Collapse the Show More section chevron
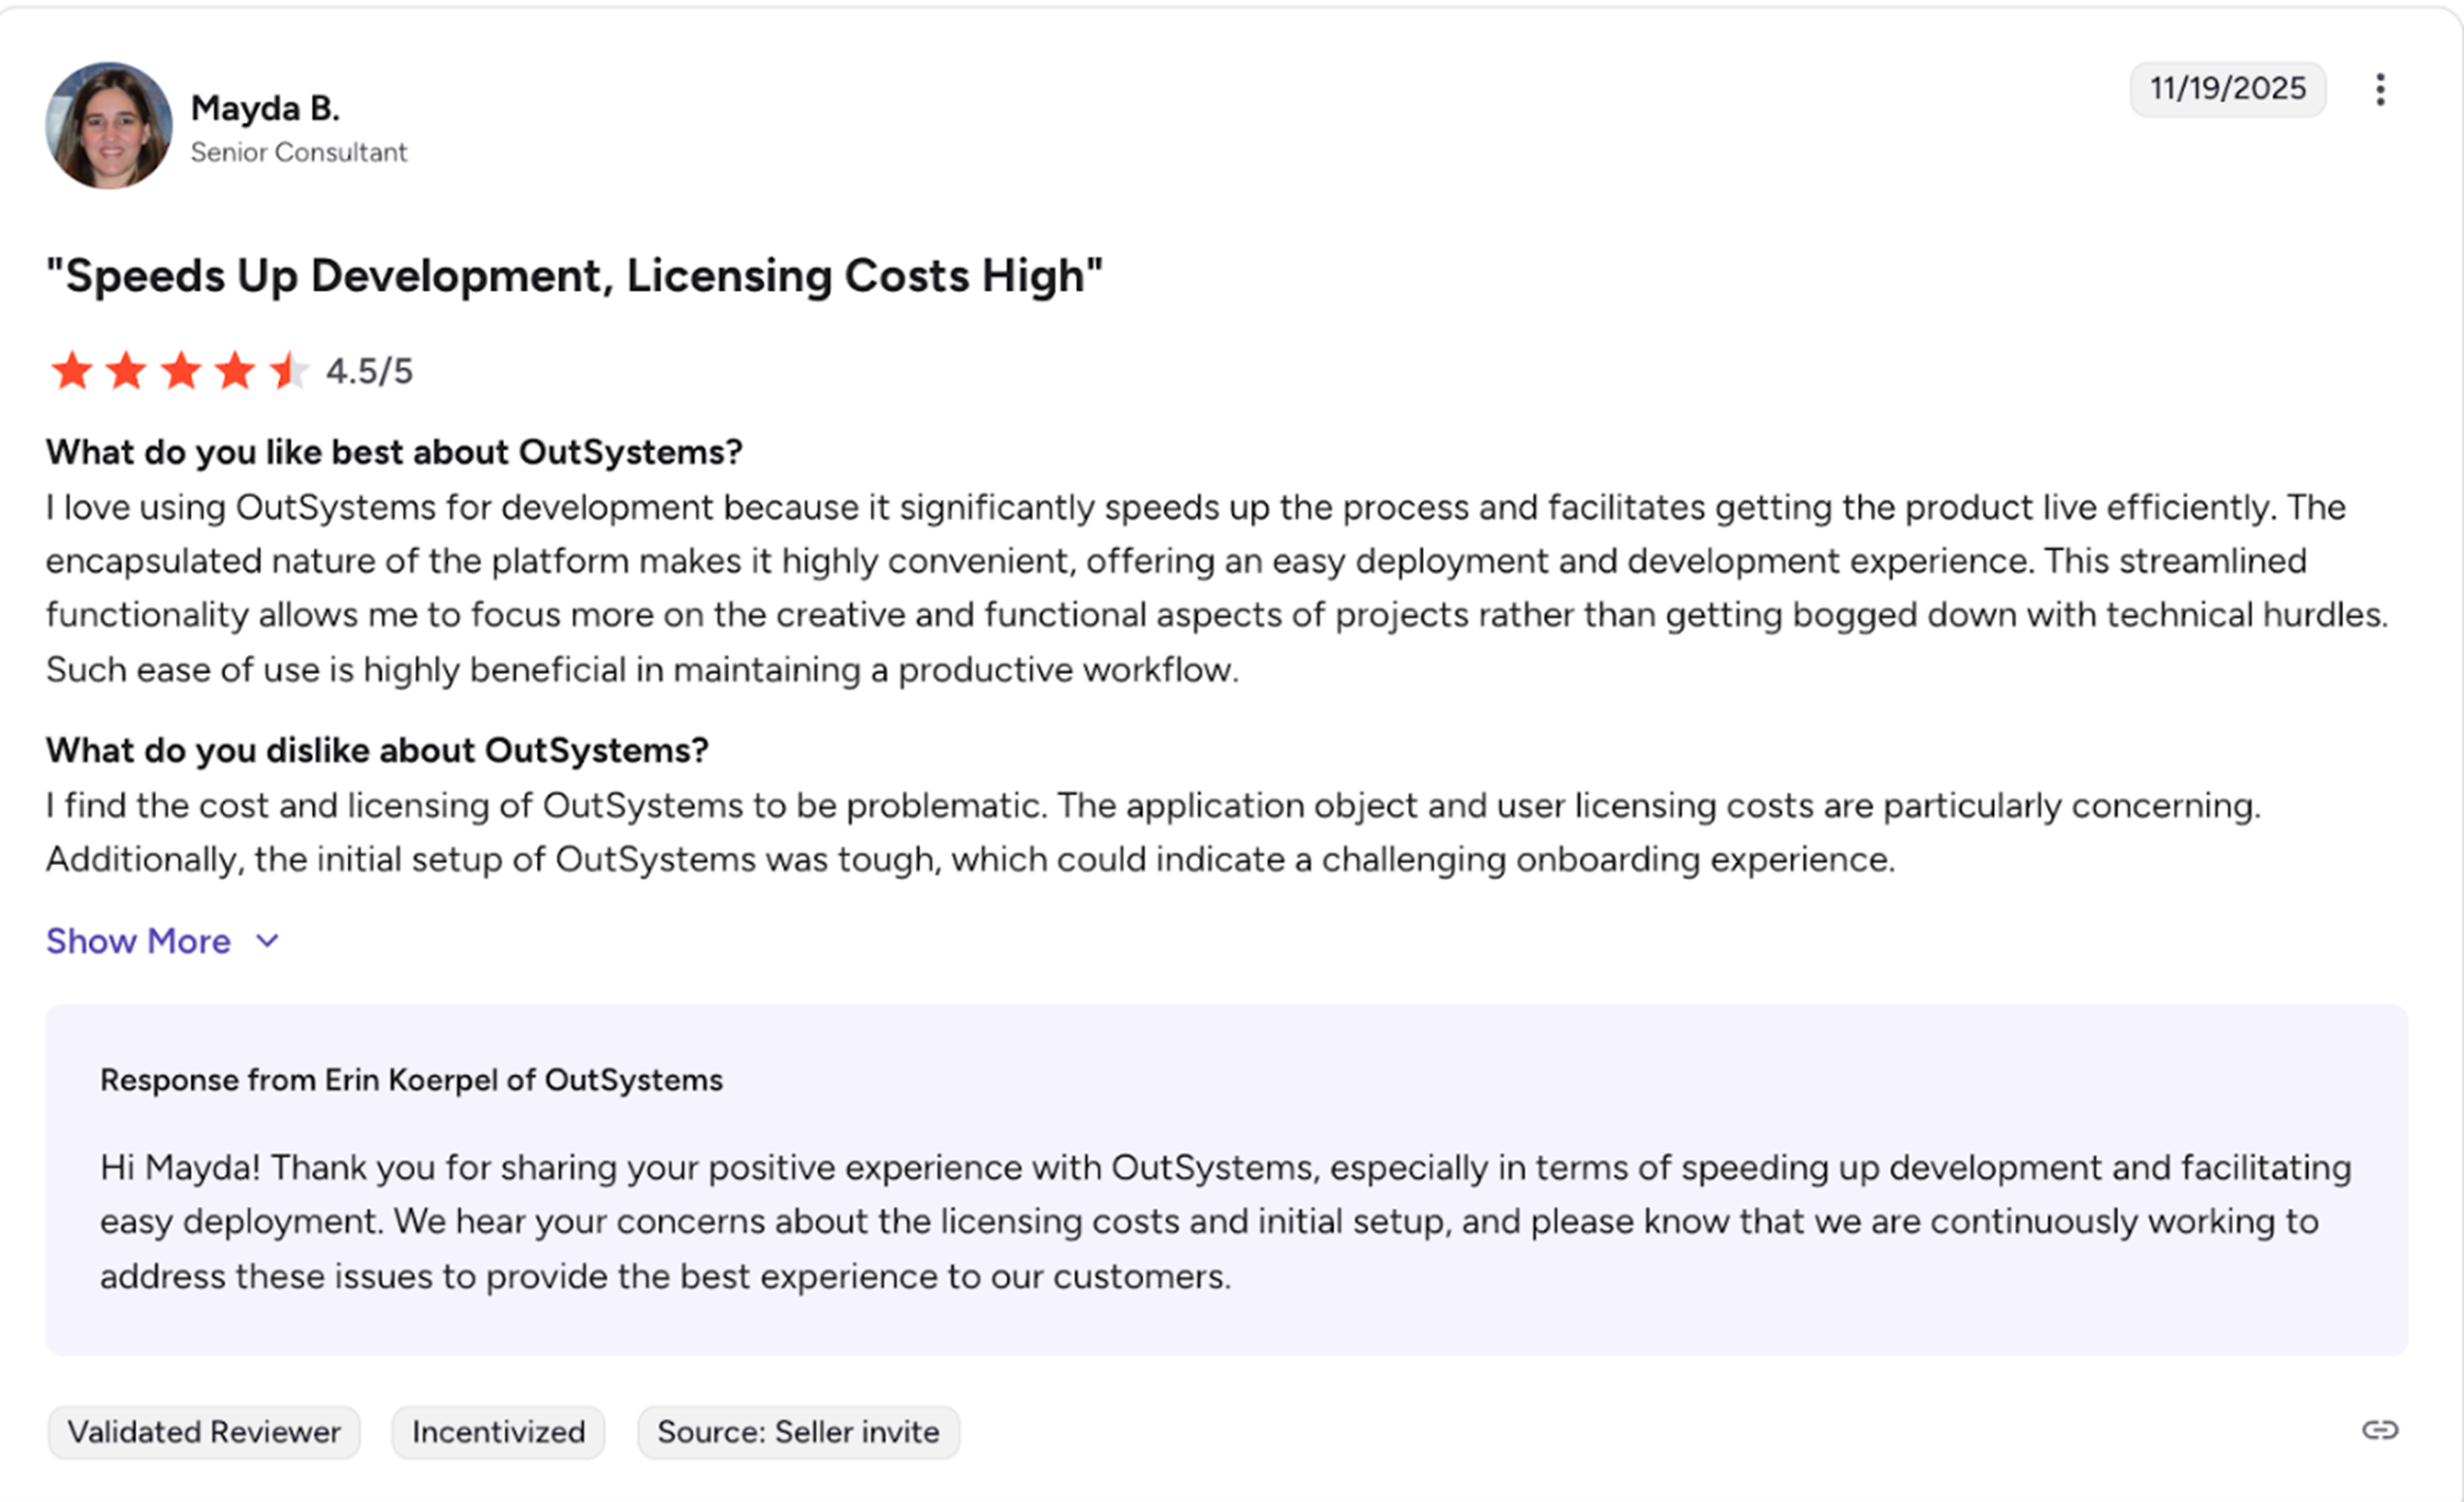2464x1502 pixels. point(266,940)
